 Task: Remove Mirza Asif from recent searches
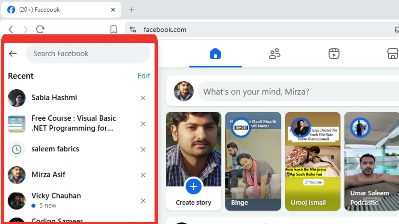coord(143,175)
